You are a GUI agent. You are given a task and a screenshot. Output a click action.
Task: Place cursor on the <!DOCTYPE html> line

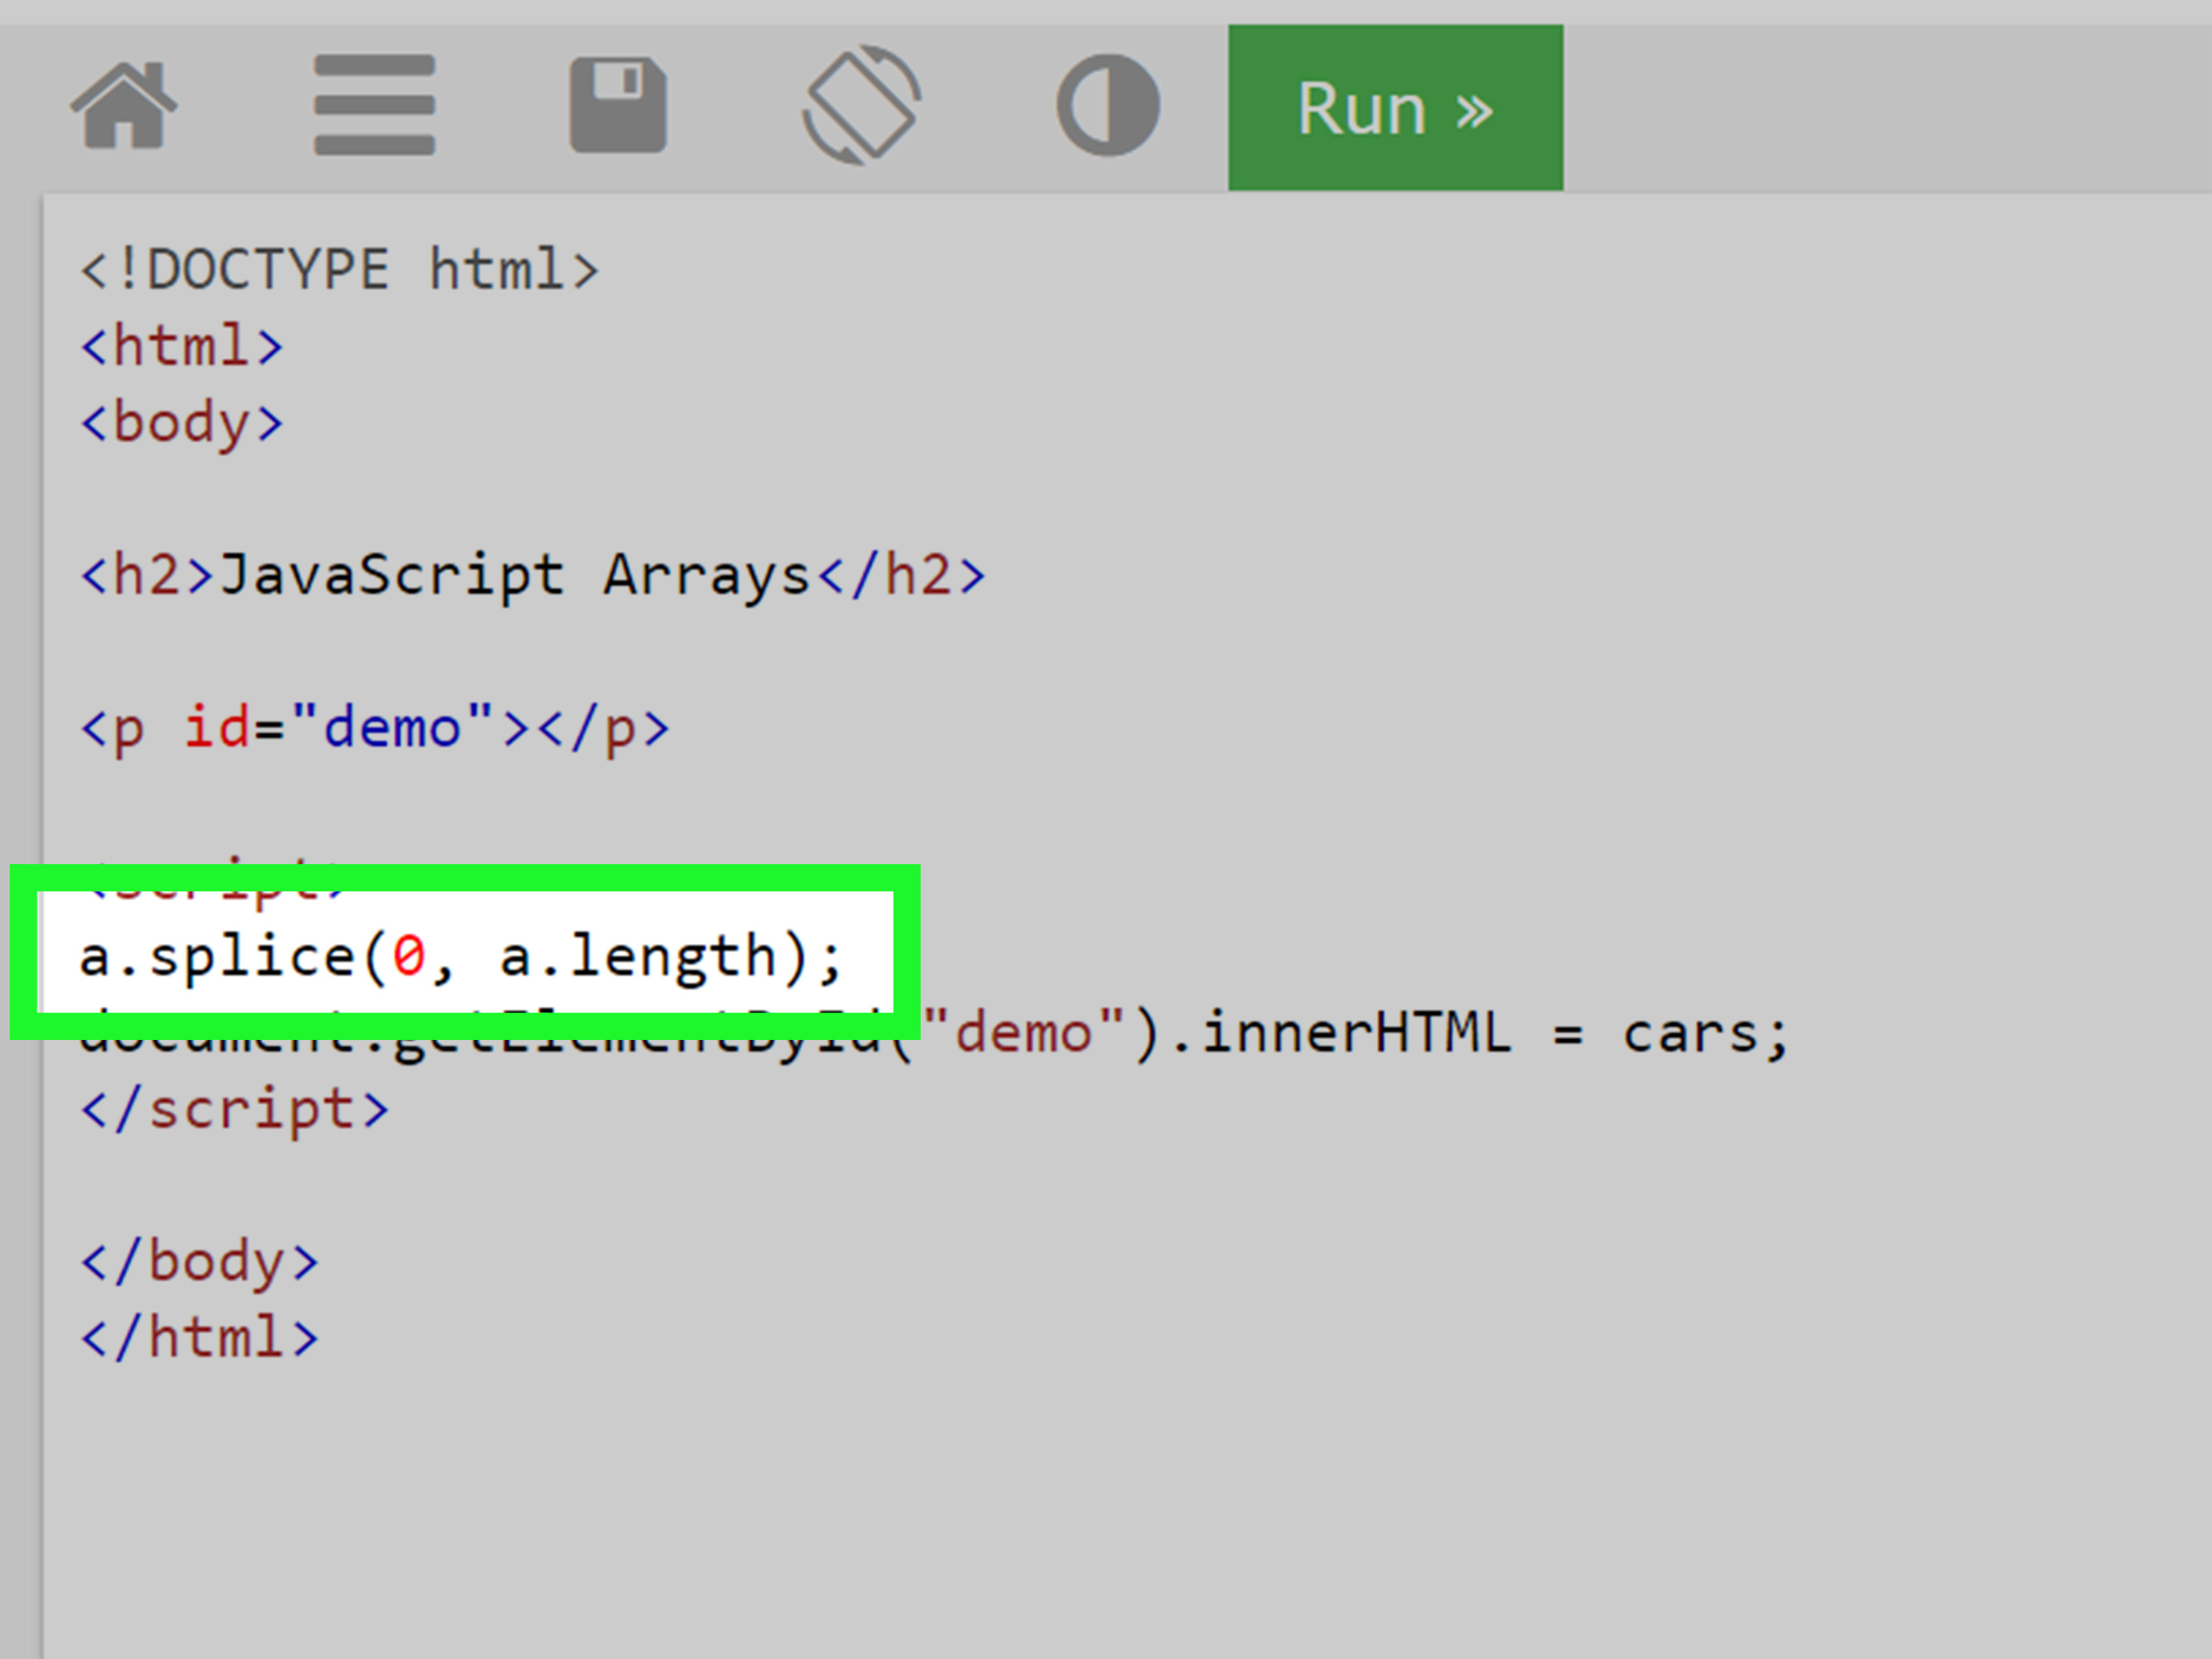pyautogui.click(x=340, y=270)
